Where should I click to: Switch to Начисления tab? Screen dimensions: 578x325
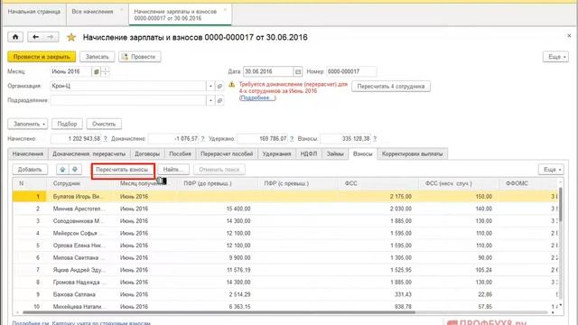click(x=28, y=153)
